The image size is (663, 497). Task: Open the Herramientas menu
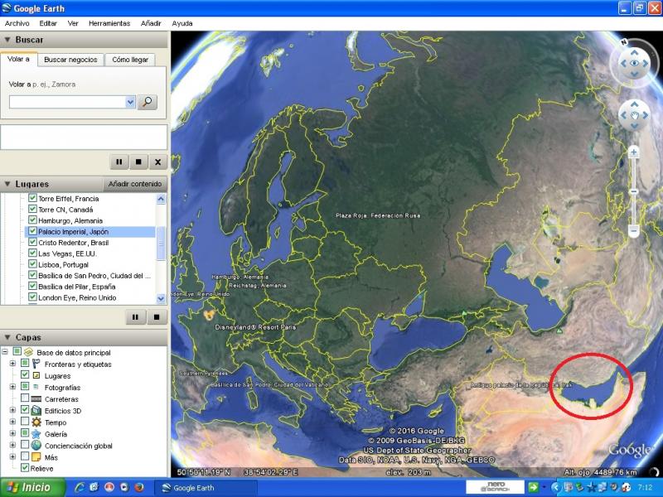109,23
